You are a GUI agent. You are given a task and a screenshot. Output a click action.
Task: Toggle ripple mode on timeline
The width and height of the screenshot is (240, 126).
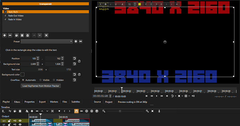tap(87, 111)
